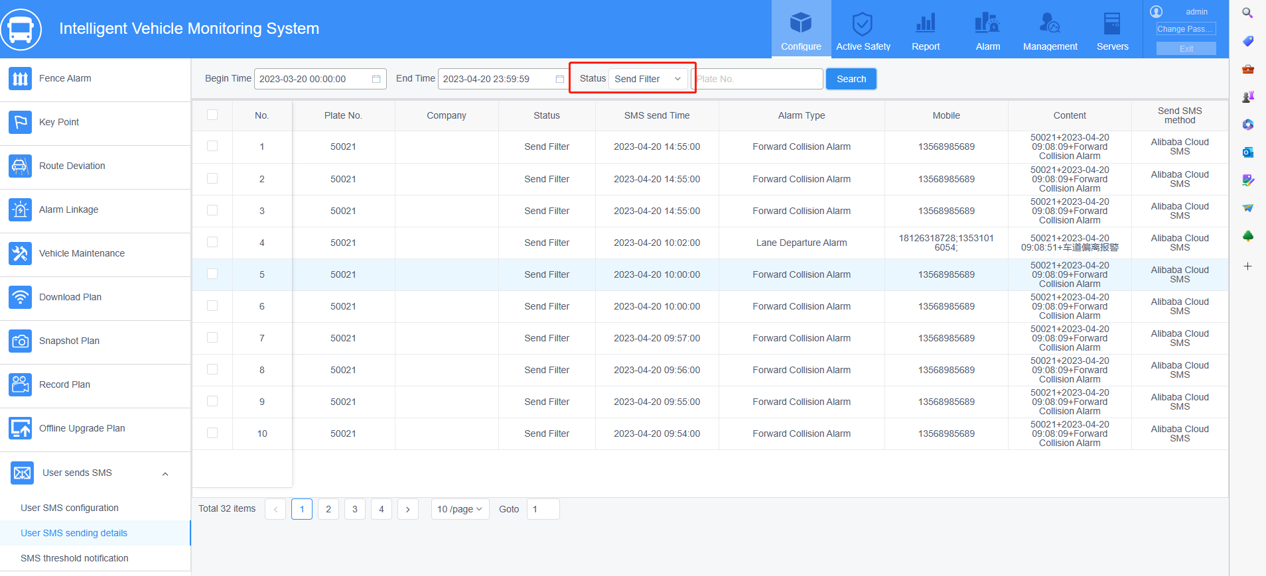
Task: Click the Begin Time date field
Action: click(x=320, y=79)
